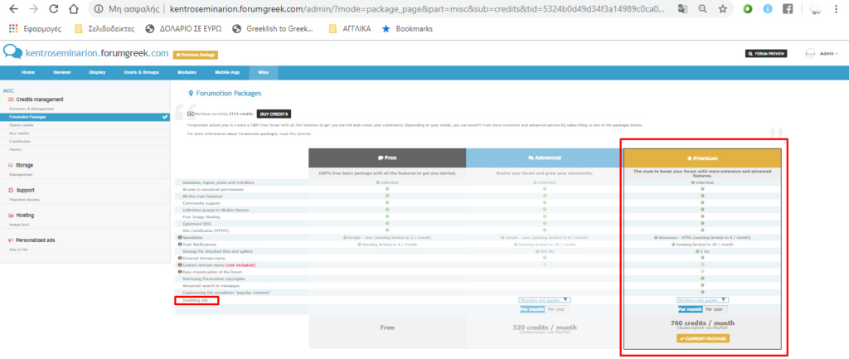The height and width of the screenshot is (359, 849).
Task: Open the Users & Groups tab
Action: (x=141, y=73)
